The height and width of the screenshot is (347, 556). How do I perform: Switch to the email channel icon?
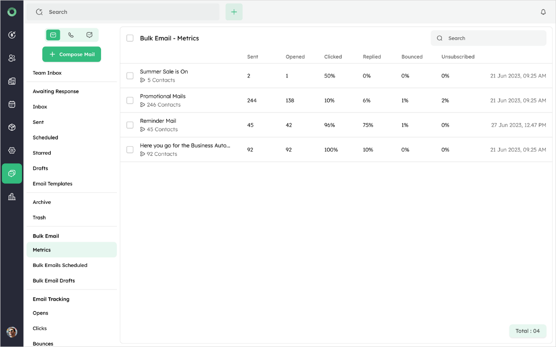click(x=53, y=35)
